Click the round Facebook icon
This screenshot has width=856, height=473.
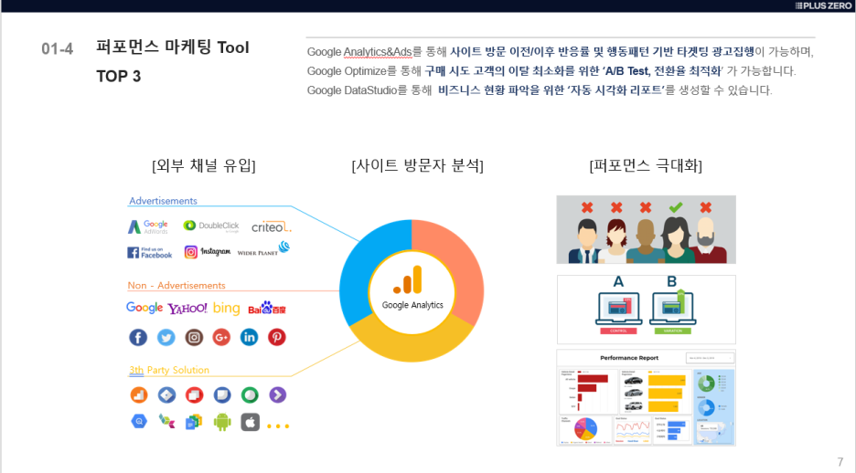pos(138,337)
